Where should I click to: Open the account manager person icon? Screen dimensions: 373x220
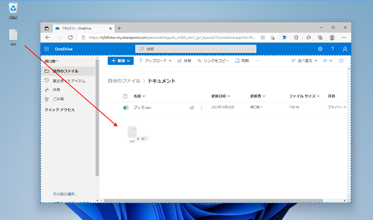[345, 49]
